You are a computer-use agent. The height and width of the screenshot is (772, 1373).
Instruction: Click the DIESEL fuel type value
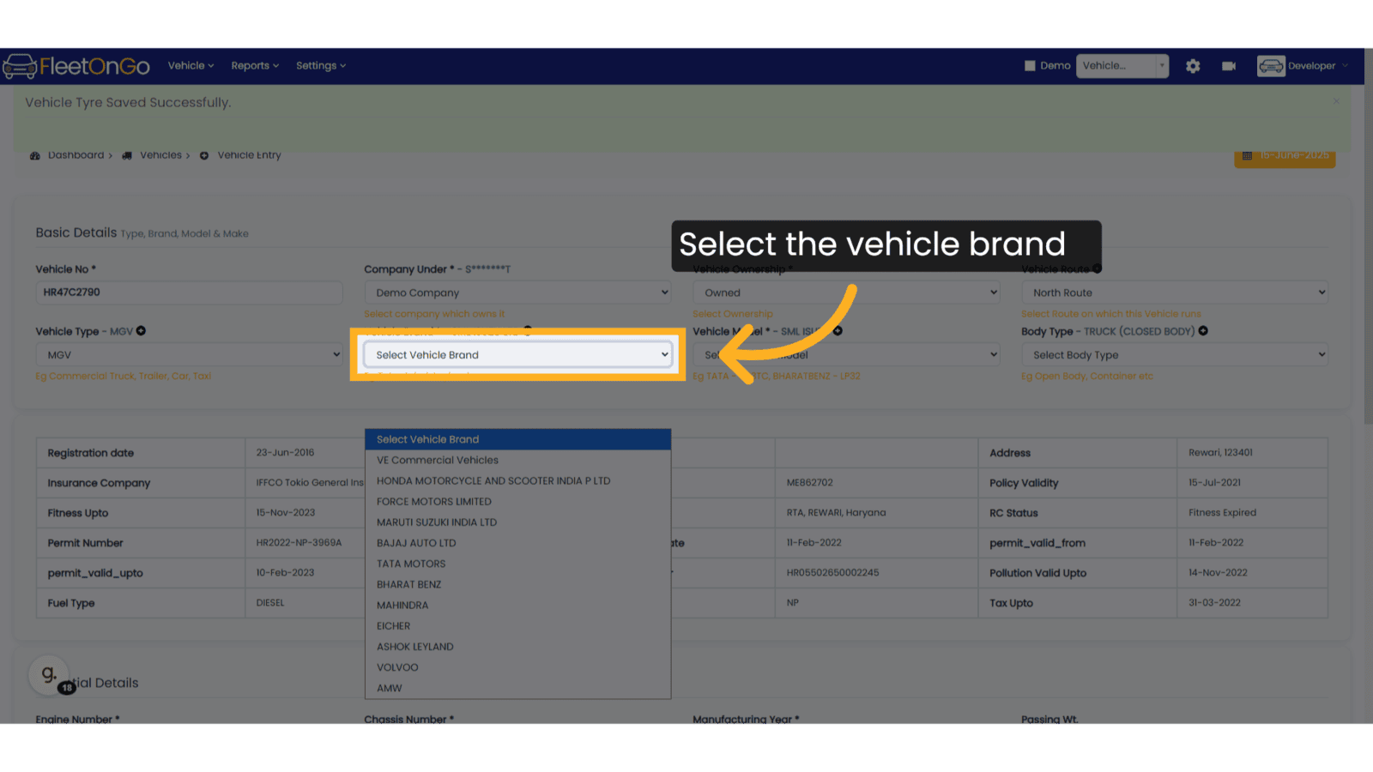pos(270,603)
